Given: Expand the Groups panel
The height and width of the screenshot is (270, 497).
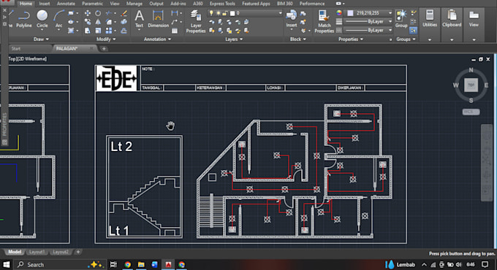Looking at the screenshot, I should pyautogui.click(x=406, y=39).
